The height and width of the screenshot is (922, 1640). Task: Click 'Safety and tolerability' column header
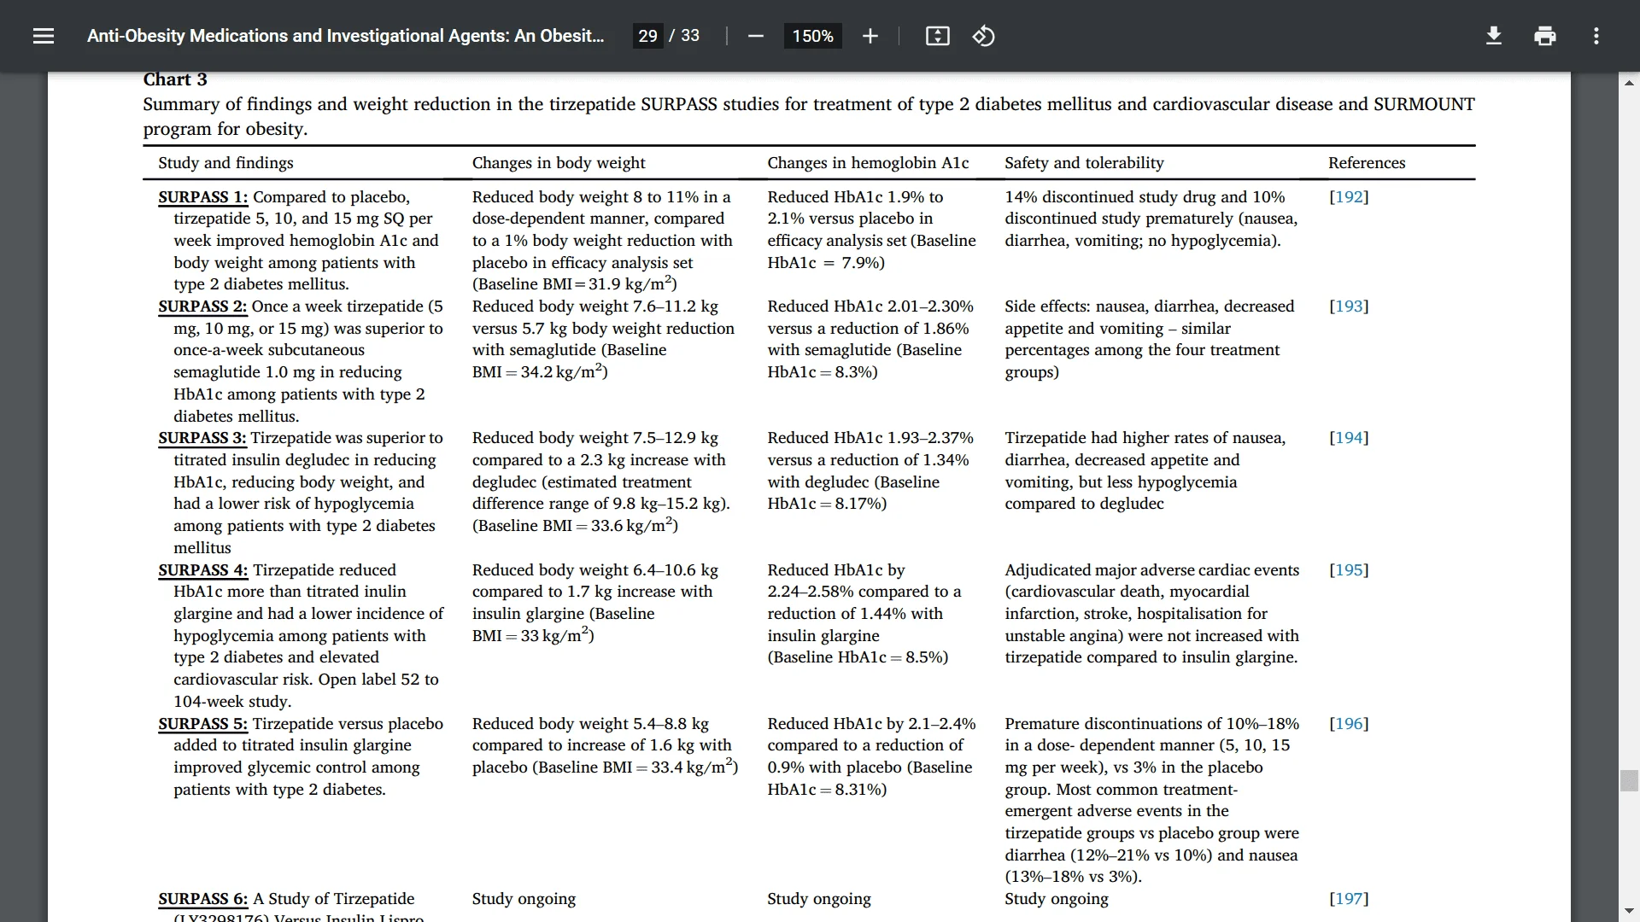tap(1084, 163)
